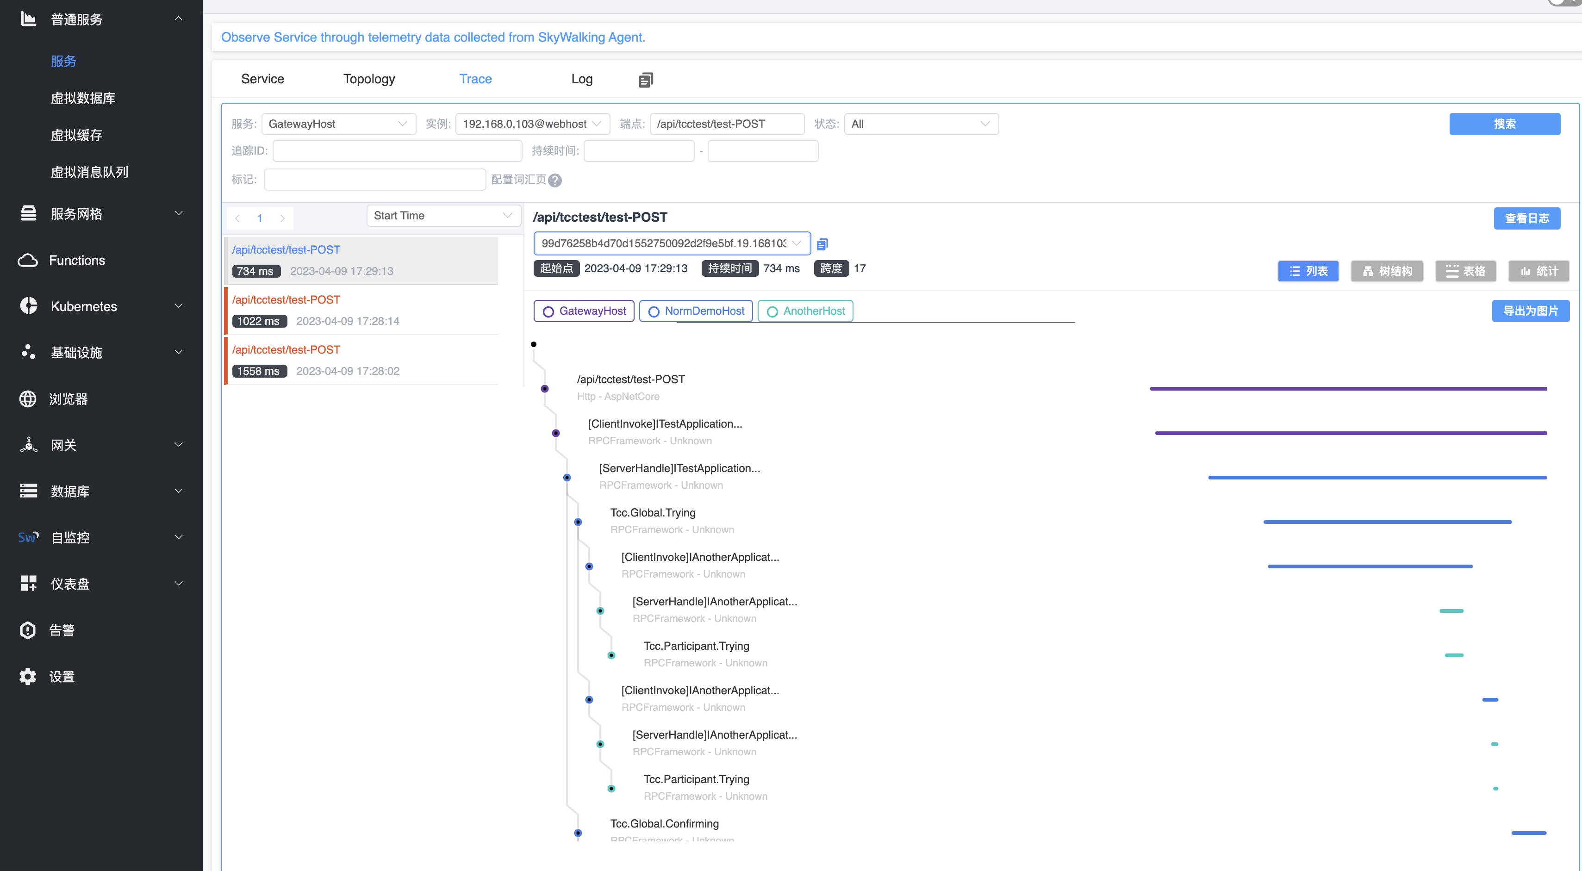Open the trace ID selector dropdown
This screenshot has height=871, width=1582.
[x=672, y=243]
